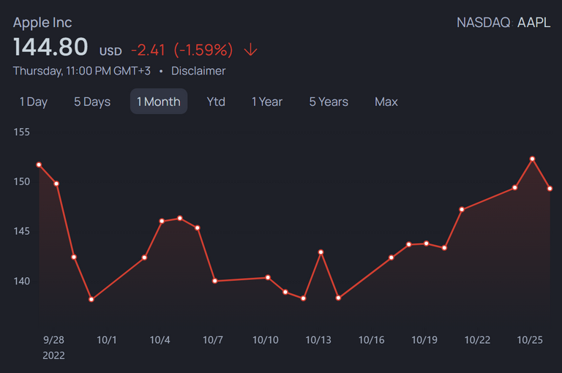The image size is (562, 373).
Task: Click the 9/28 date label
Action: coord(53,339)
